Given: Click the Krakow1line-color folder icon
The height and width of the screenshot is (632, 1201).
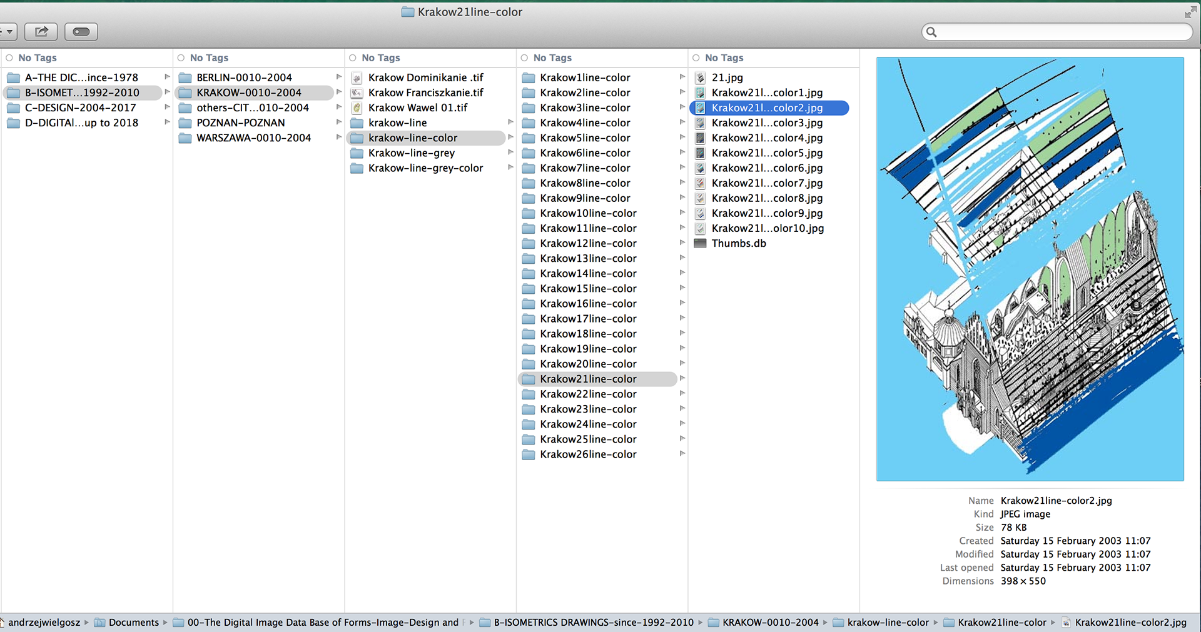Looking at the screenshot, I should 529,78.
